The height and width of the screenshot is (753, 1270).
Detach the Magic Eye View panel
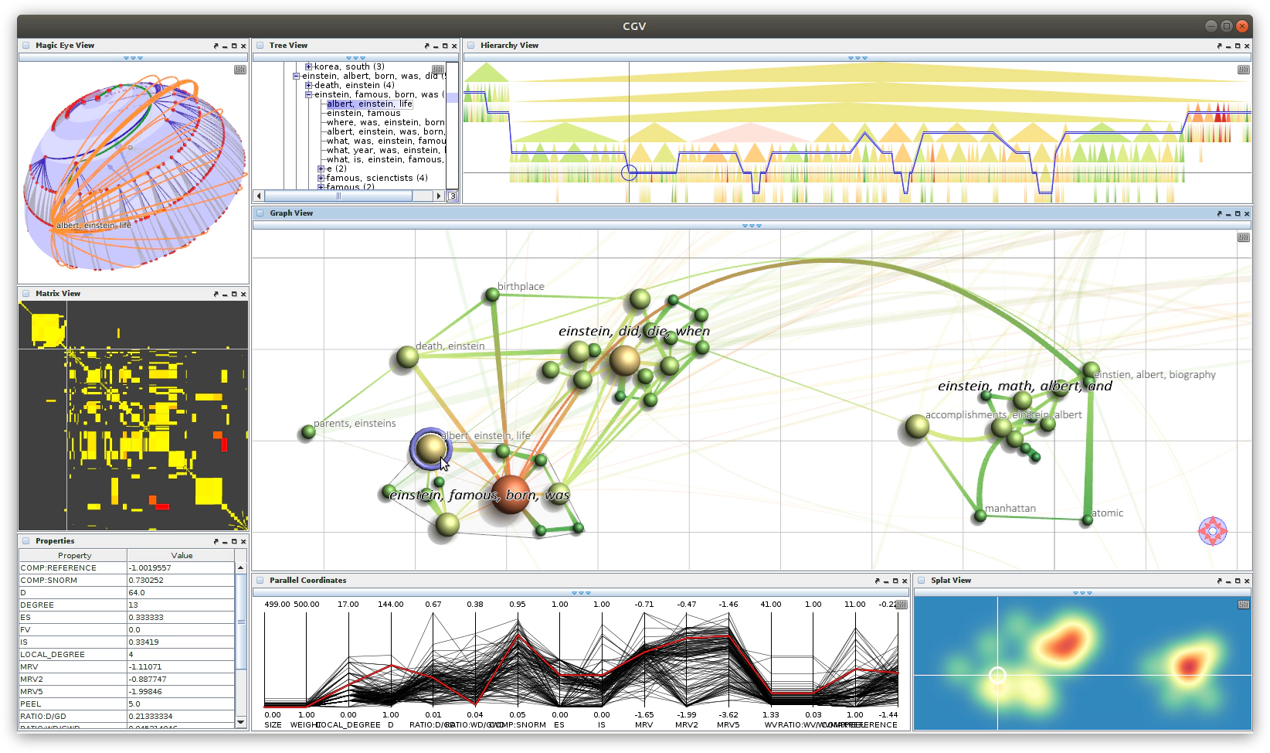click(x=216, y=46)
